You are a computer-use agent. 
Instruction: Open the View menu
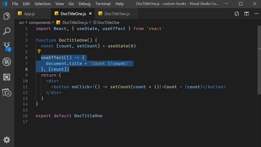pos(60,4)
